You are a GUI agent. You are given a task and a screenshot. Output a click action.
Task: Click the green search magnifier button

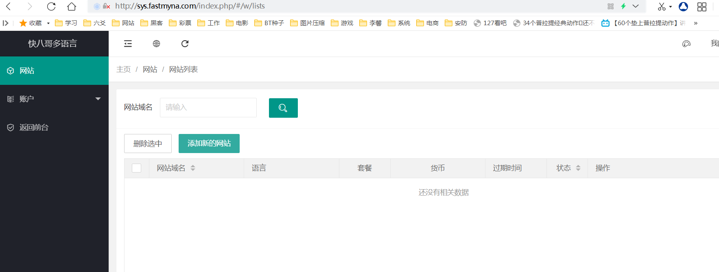(x=283, y=108)
